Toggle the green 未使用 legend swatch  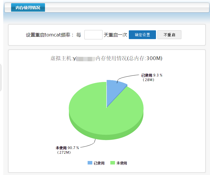tap(112, 163)
